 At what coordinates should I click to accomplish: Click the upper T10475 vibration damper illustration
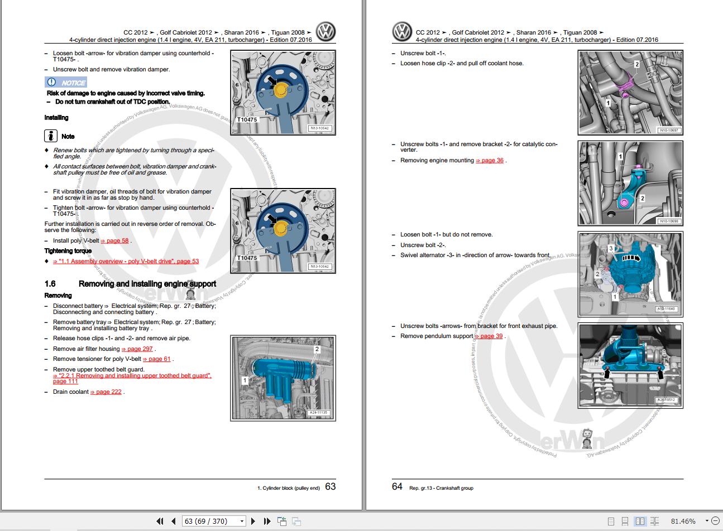[283, 93]
